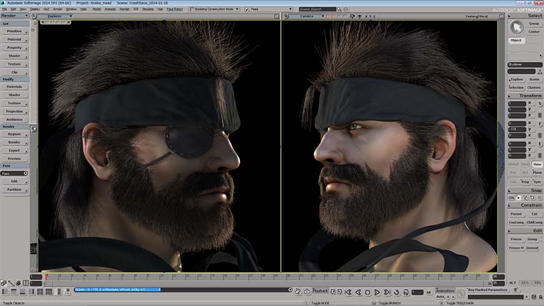Open the Camera viewport dropdown
Image resolution: width=544 pixels, height=306 pixels.
307,16
